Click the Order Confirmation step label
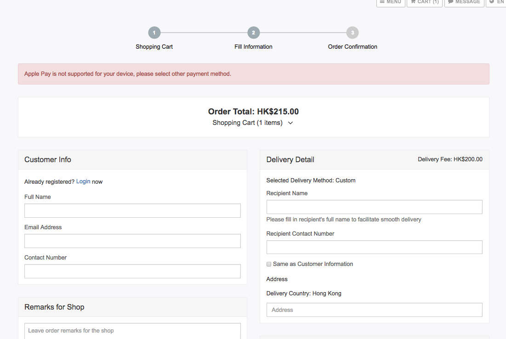This screenshot has height=339, width=506. pyautogui.click(x=352, y=47)
